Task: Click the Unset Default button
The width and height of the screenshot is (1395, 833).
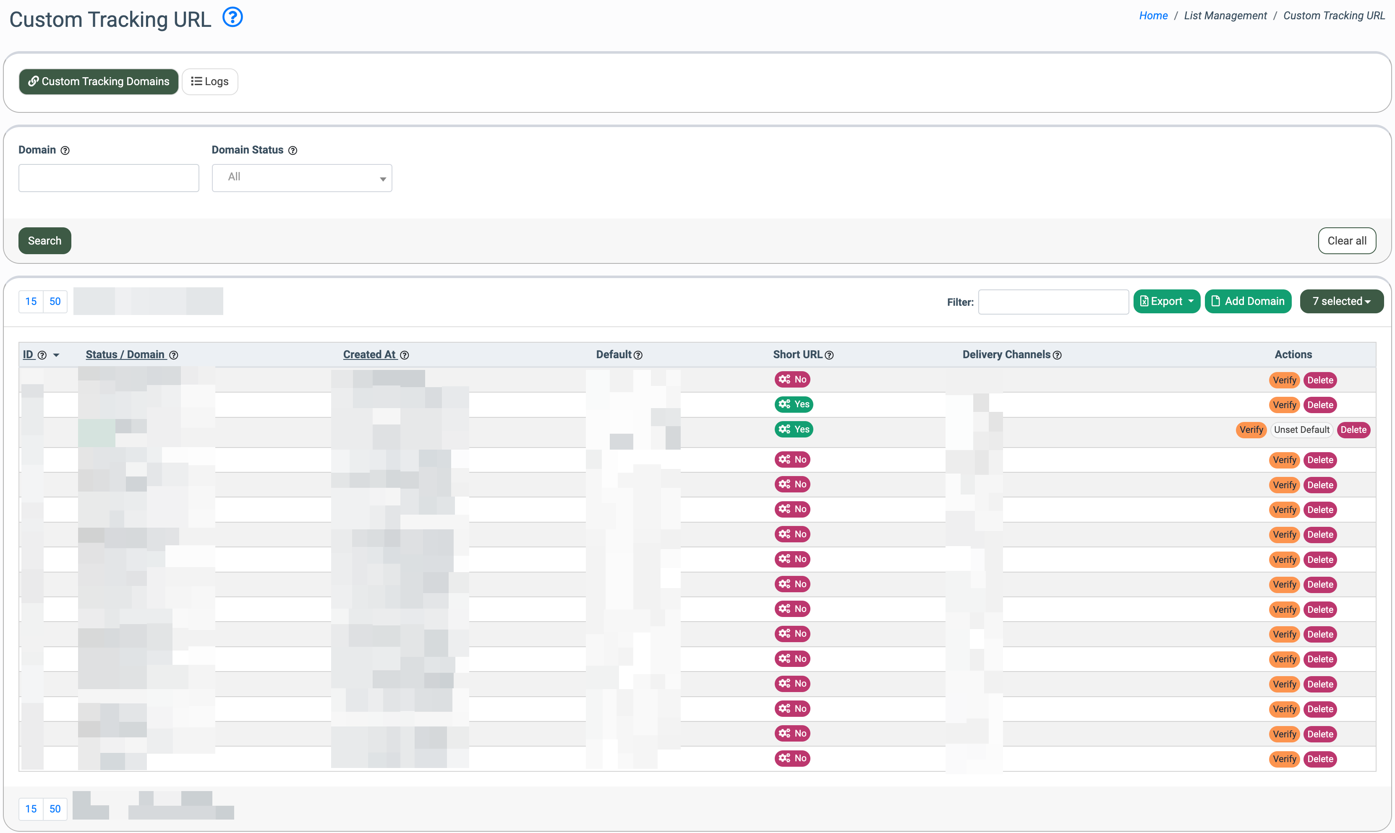Action: [1301, 430]
